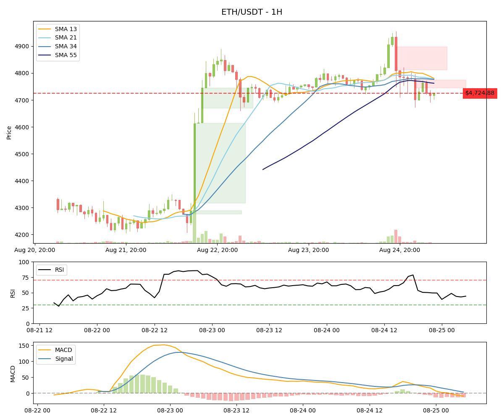Screen dimensions: 504x420
Task: Click the 08-24 00 RSI time label
Action: click(327, 330)
